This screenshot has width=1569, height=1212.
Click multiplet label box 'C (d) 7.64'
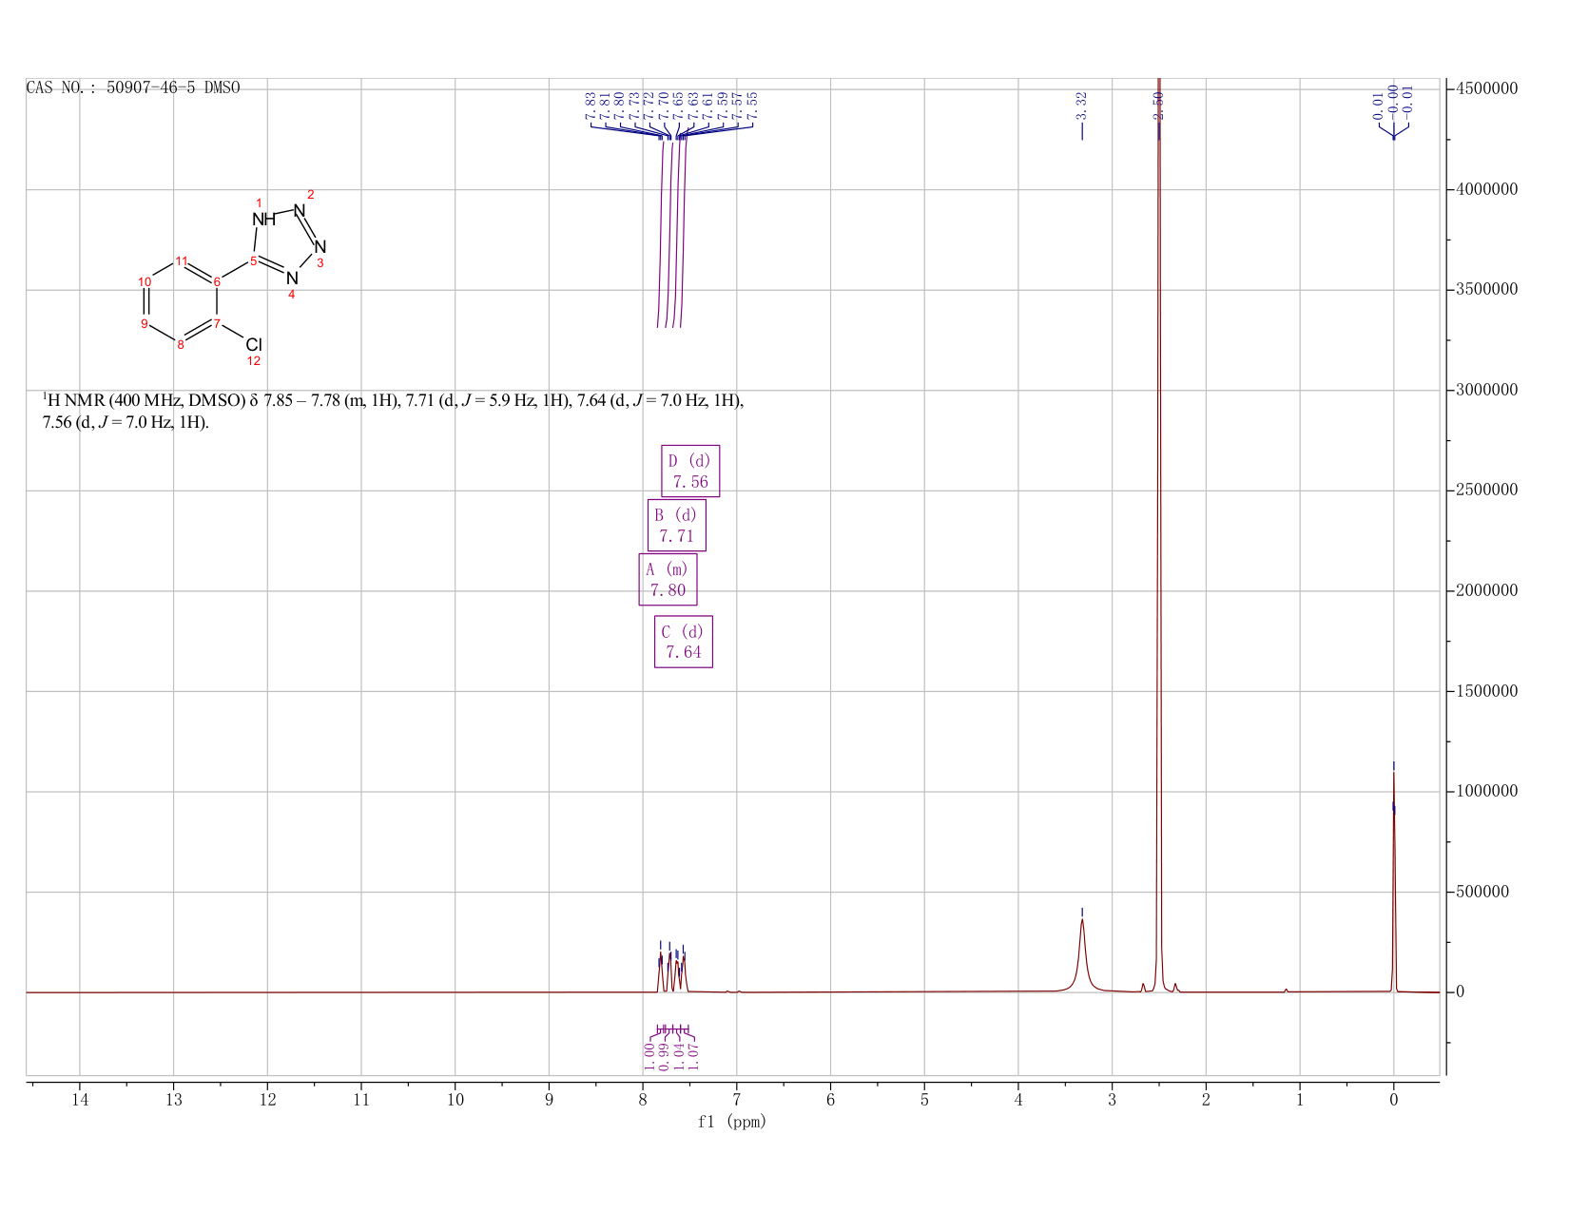tap(684, 642)
